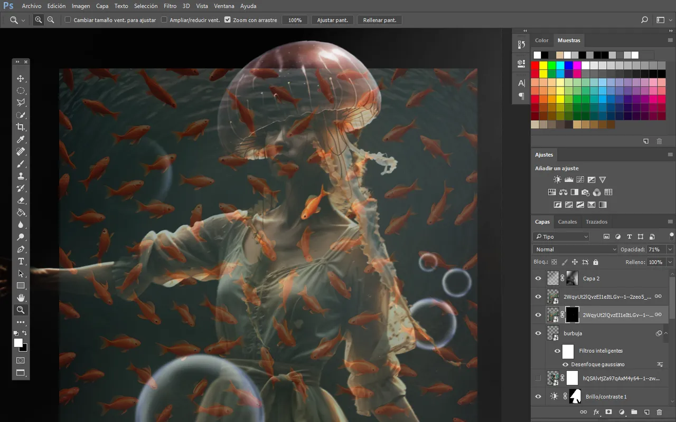Switch to the Trazados tab
Viewport: 676px width, 422px height.
point(597,222)
